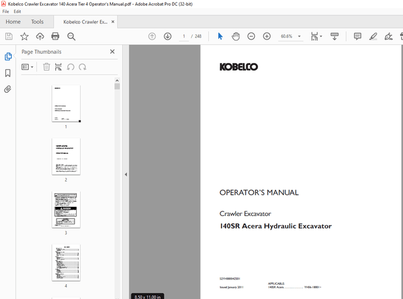403x299 pixels.
Task: Zoom out with minus icon
Action: click(x=251, y=36)
